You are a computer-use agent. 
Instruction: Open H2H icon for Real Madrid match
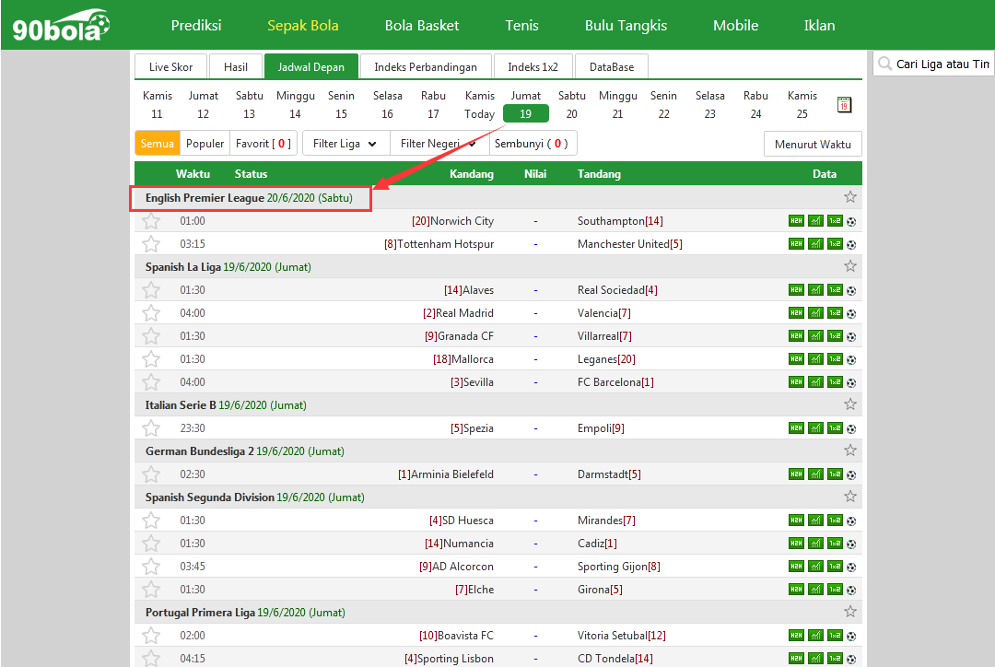(796, 313)
